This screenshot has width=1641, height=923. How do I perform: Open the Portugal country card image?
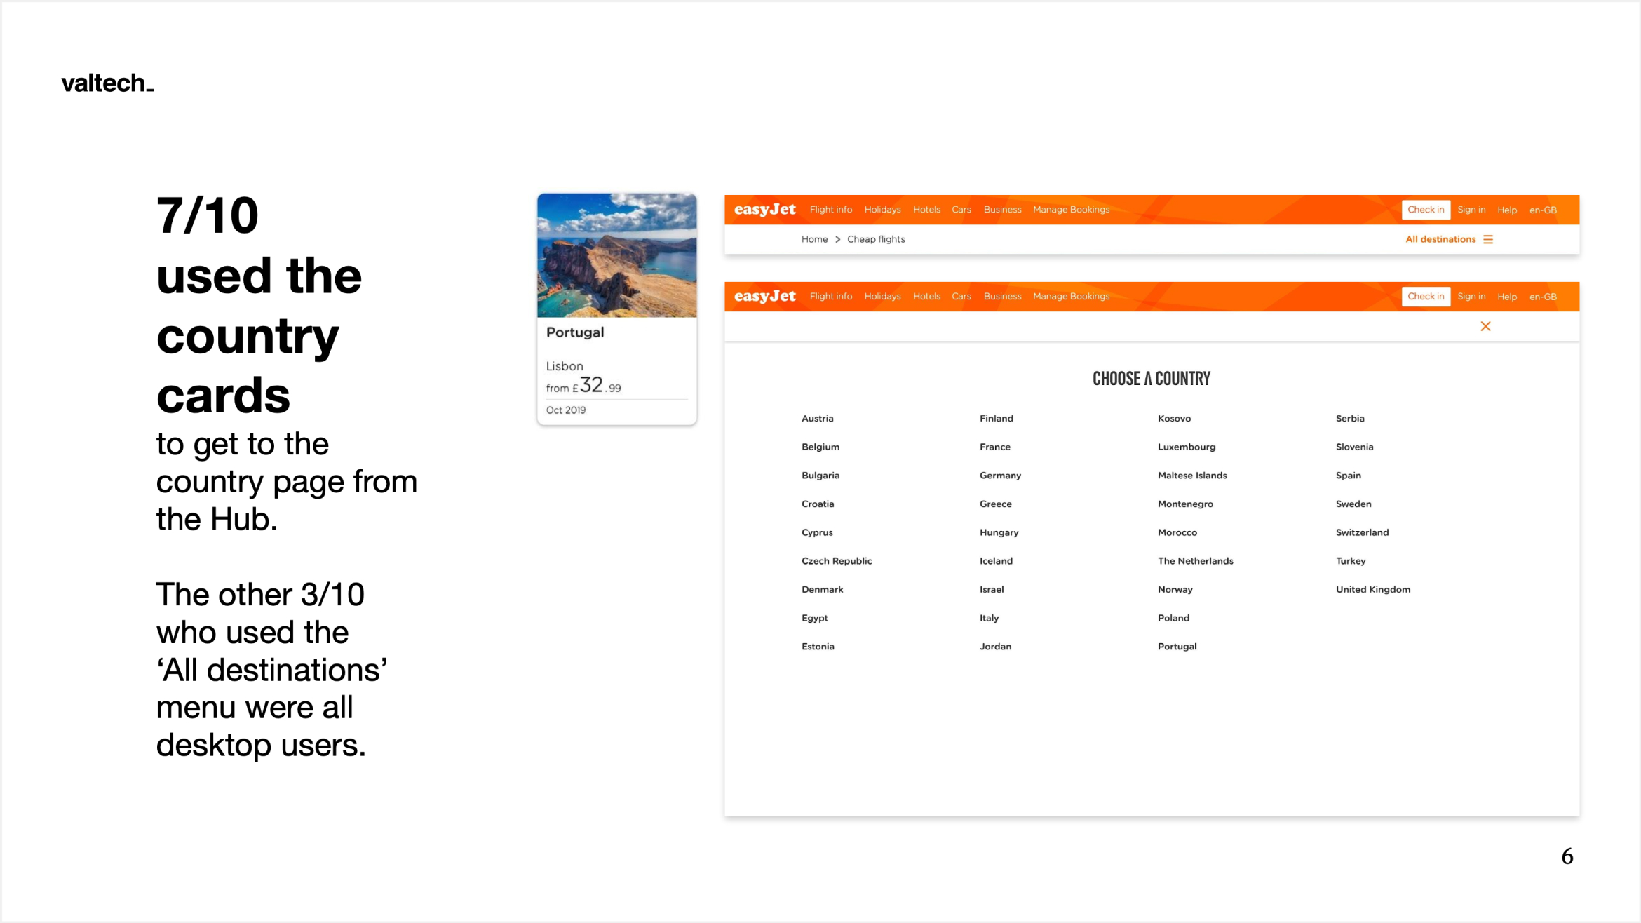tap(617, 255)
